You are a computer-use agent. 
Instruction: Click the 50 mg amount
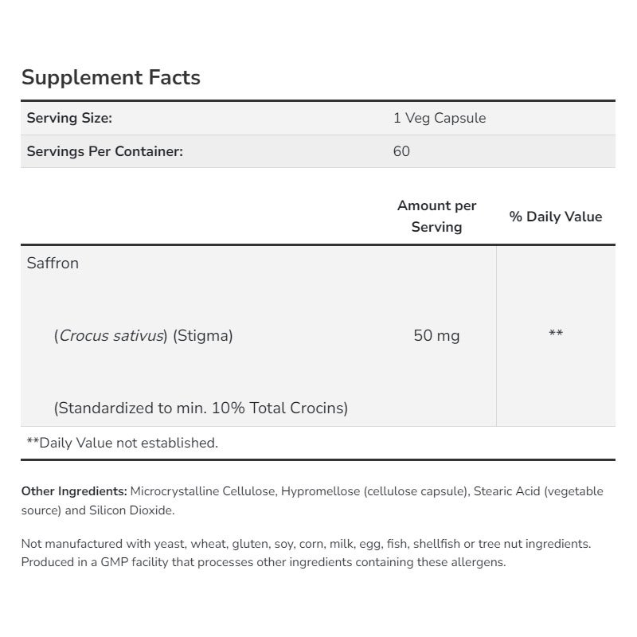click(436, 335)
